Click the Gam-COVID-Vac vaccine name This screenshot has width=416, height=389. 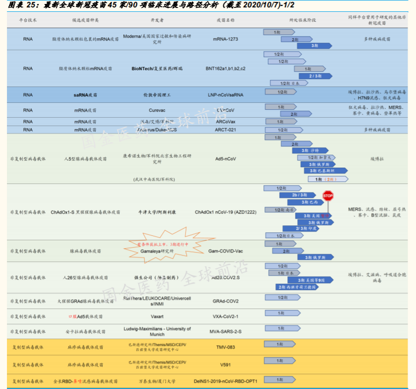point(225,251)
